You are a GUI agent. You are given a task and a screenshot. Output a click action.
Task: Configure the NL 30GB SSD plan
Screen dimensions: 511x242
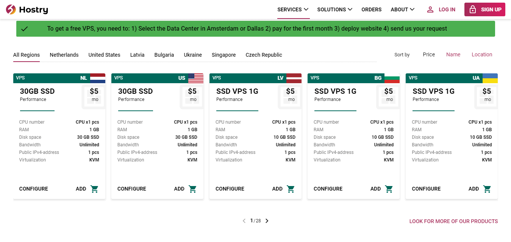[33, 189]
